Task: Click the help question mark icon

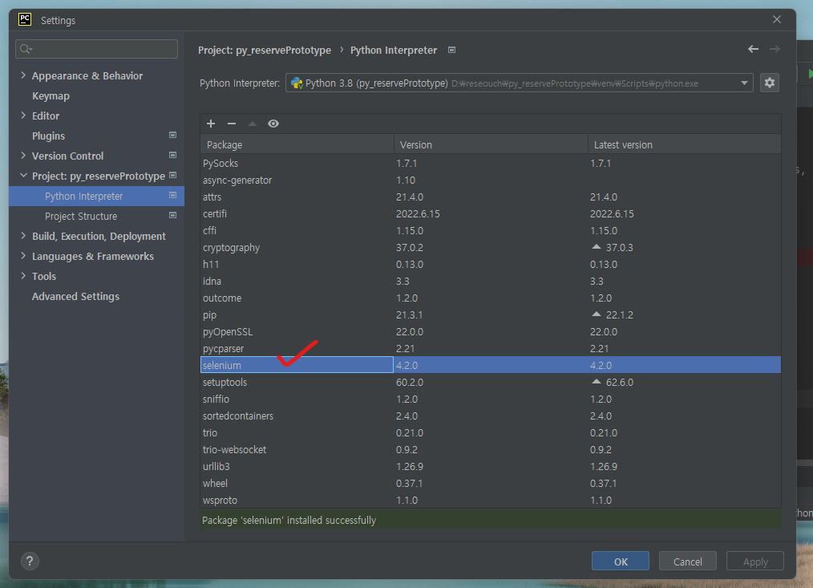Action: (x=30, y=561)
